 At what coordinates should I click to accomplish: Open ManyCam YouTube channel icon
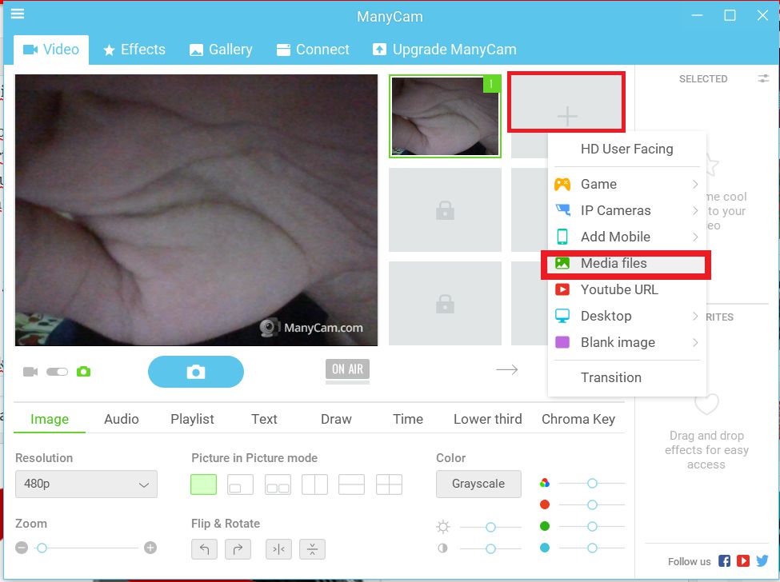(743, 561)
